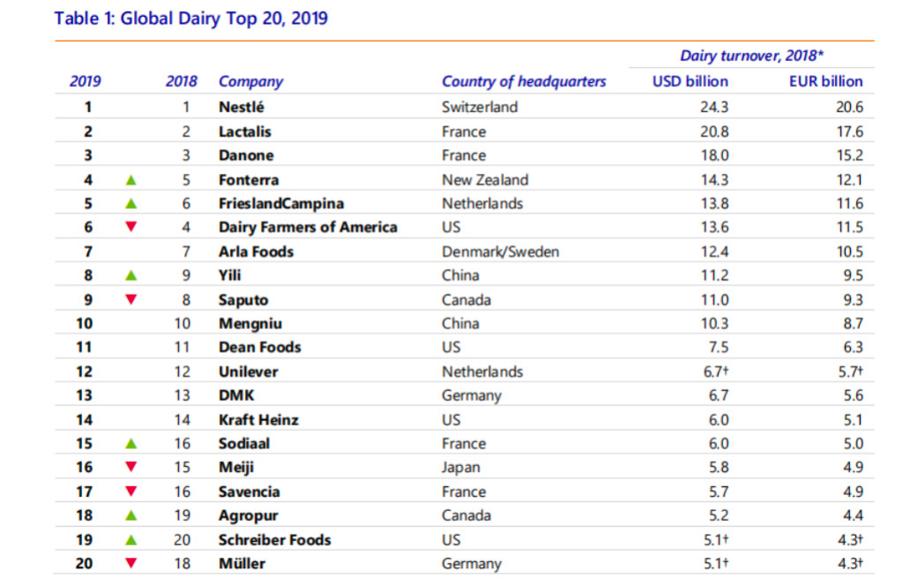Click the red down arrow beside Saputo
This screenshot has width=910, height=586.
[131, 300]
